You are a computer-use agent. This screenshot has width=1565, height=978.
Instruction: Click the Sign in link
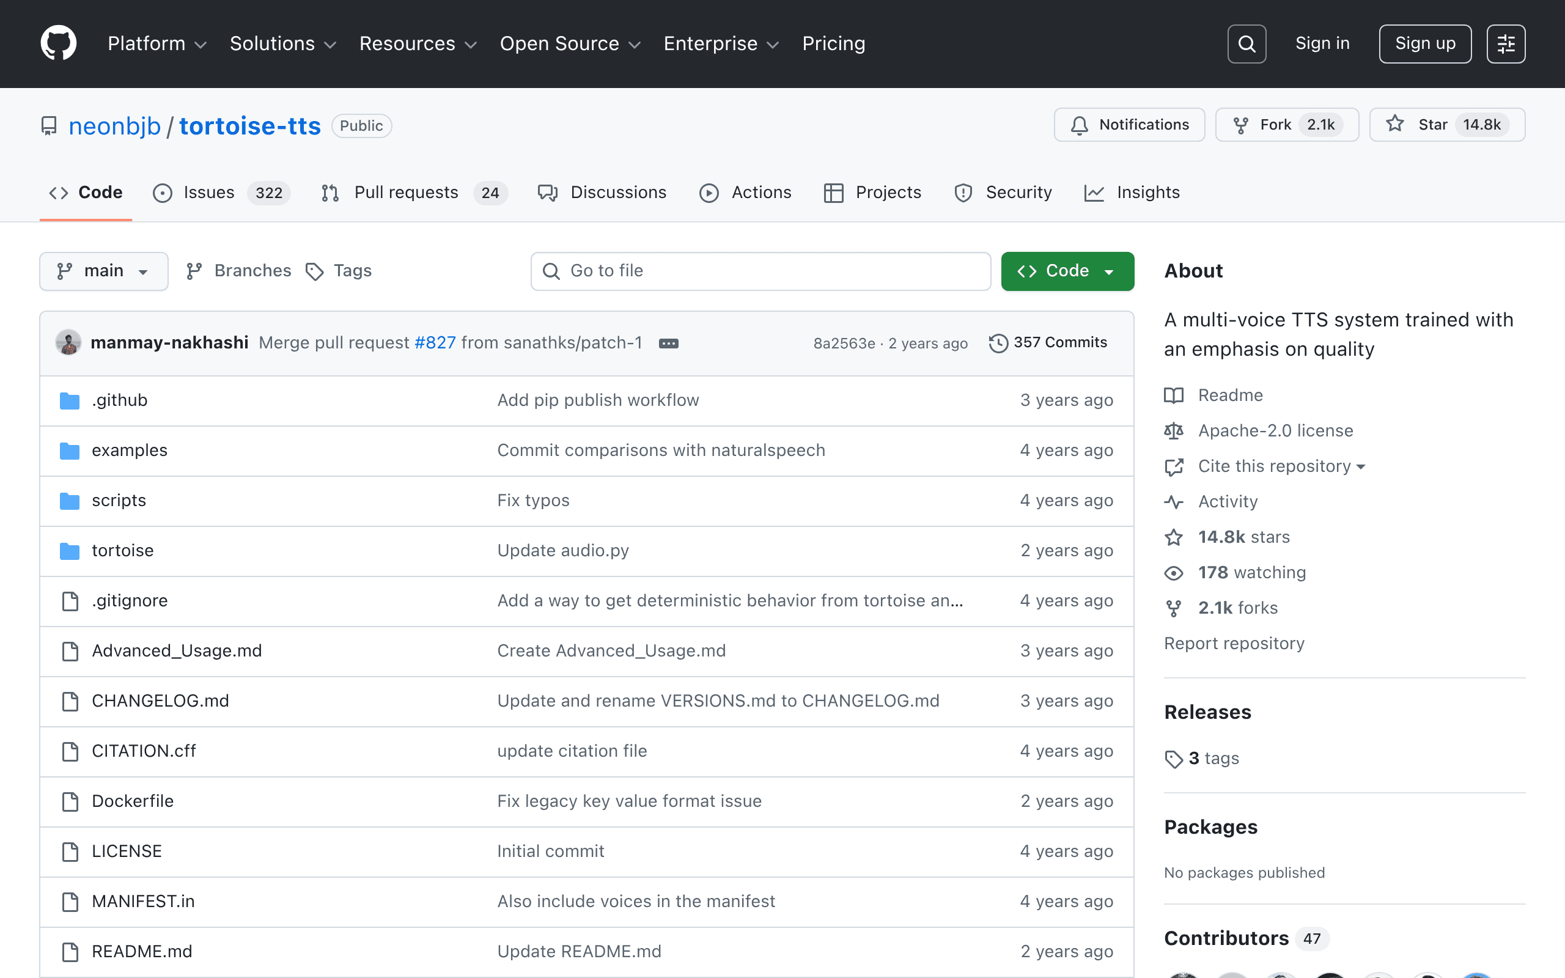click(x=1322, y=43)
